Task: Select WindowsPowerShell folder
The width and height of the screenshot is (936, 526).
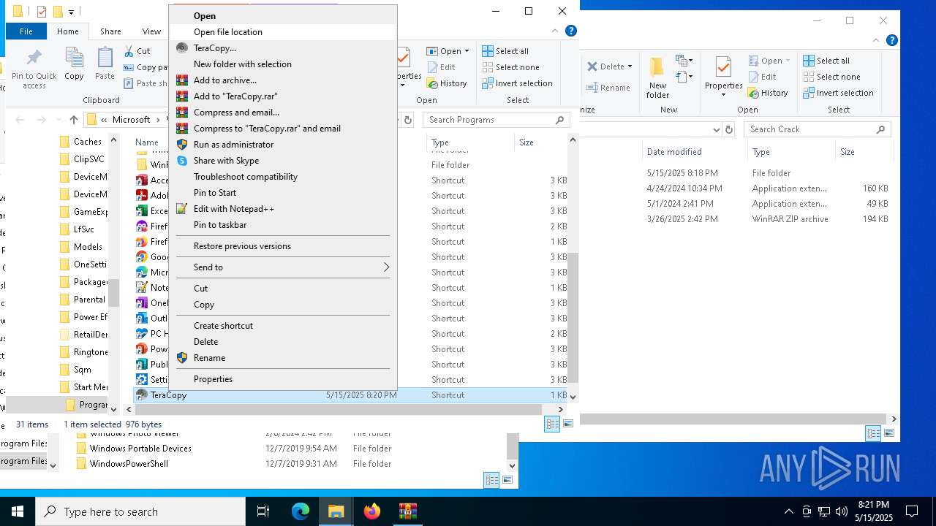Action: (x=129, y=464)
